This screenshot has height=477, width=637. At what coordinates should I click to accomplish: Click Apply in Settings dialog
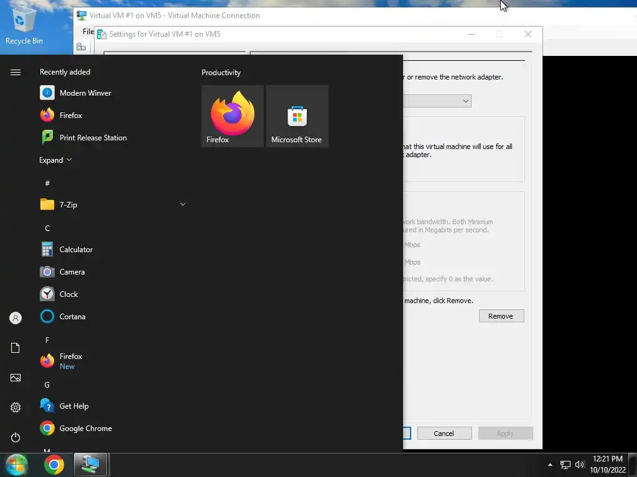tap(505, 433)
